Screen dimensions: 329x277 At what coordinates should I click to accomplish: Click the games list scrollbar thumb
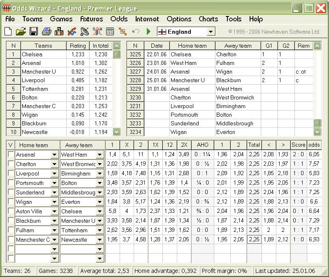317,123
